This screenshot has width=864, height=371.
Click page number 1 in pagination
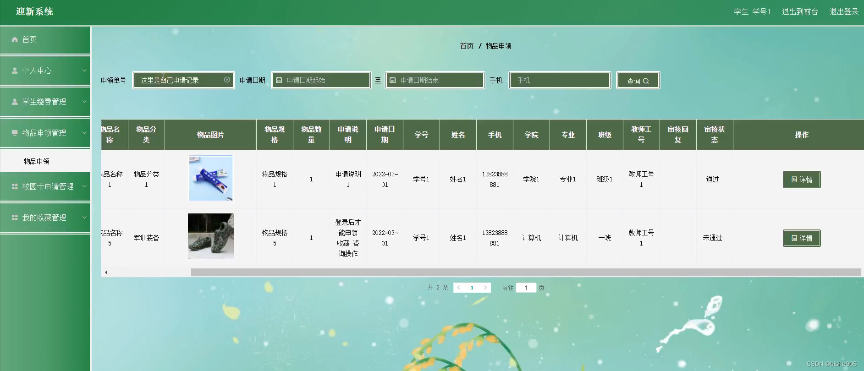point(472,288)
